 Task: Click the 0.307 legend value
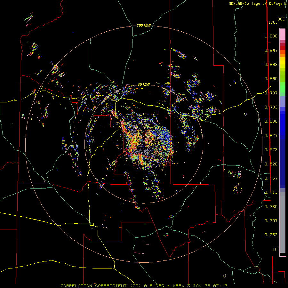[271, 221]
